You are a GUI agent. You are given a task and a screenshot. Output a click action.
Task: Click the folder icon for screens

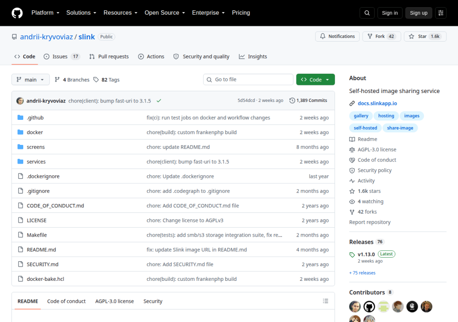tap(21, 147)
